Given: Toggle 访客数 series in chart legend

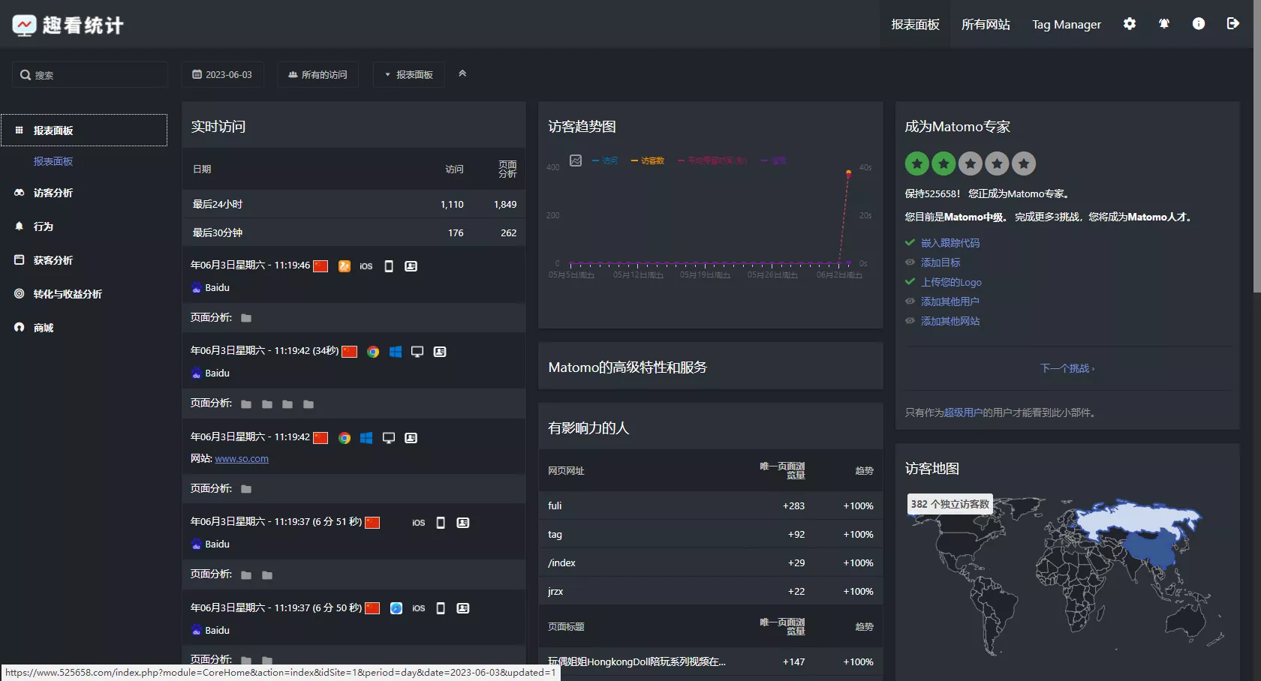Looking at the screenshot, I should tap(648, 160).
